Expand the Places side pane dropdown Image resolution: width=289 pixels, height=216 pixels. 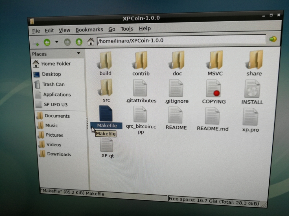(79, 53)
